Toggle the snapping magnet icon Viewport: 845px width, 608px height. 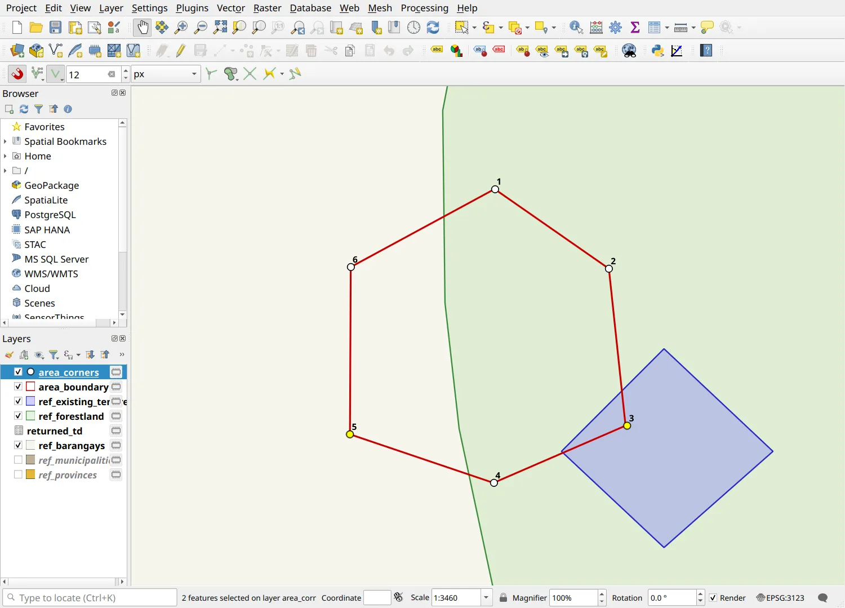(x=17, y=74)
